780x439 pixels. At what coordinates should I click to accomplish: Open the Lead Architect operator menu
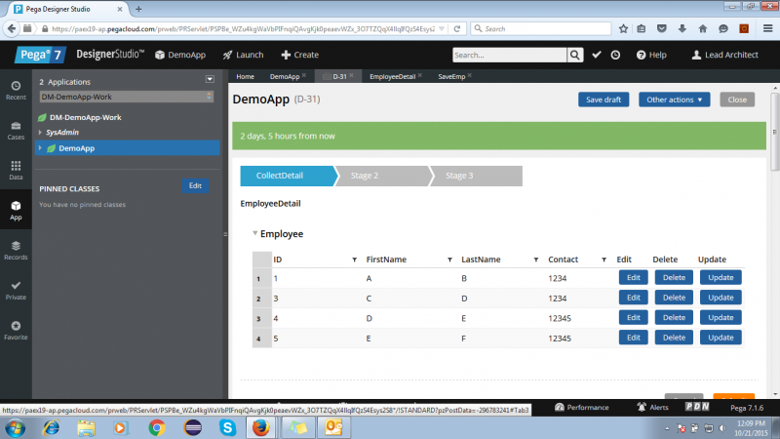[x=725, y=55]
